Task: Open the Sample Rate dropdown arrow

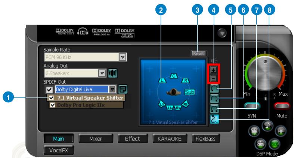Action: (x=123, y=57)
